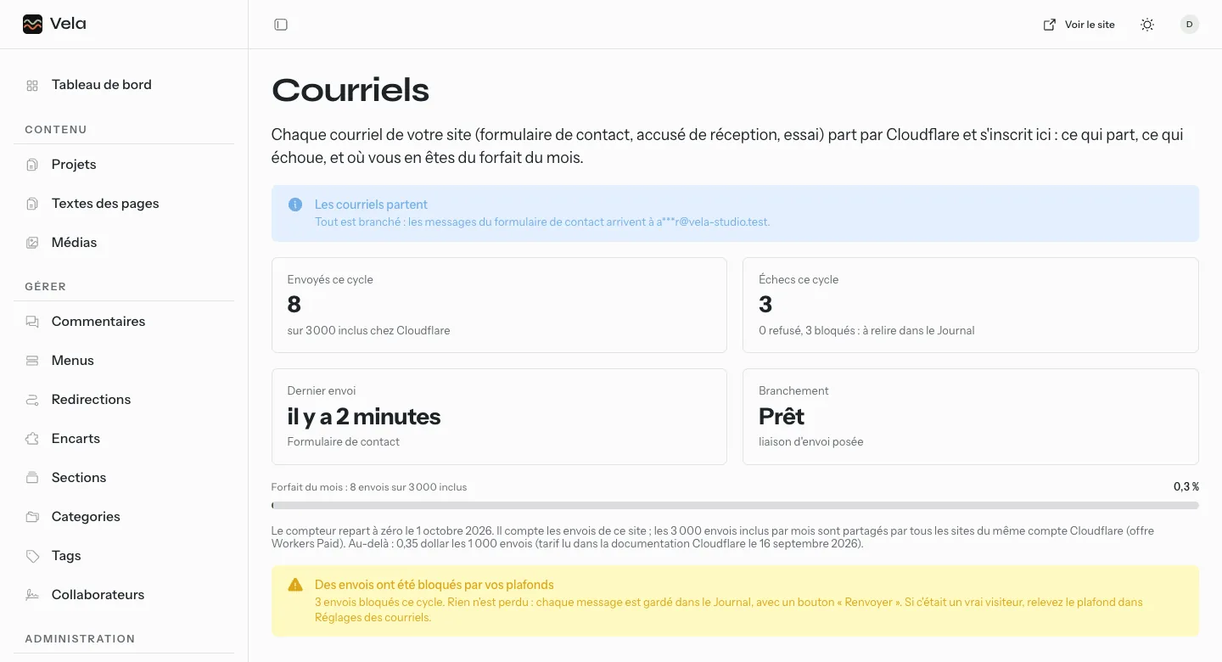Click the Sections stack icon

[x=32, y=478]
